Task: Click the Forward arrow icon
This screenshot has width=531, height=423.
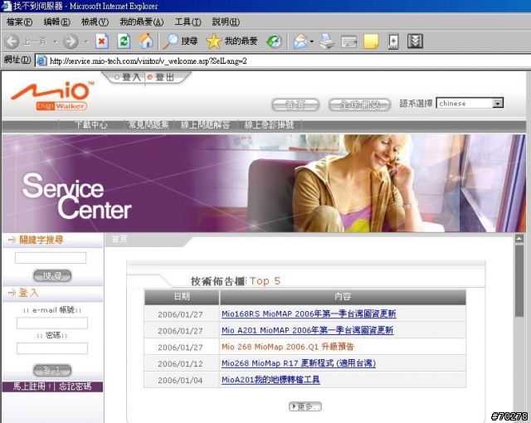Action: pyautogui.click(x=71, y=41)
